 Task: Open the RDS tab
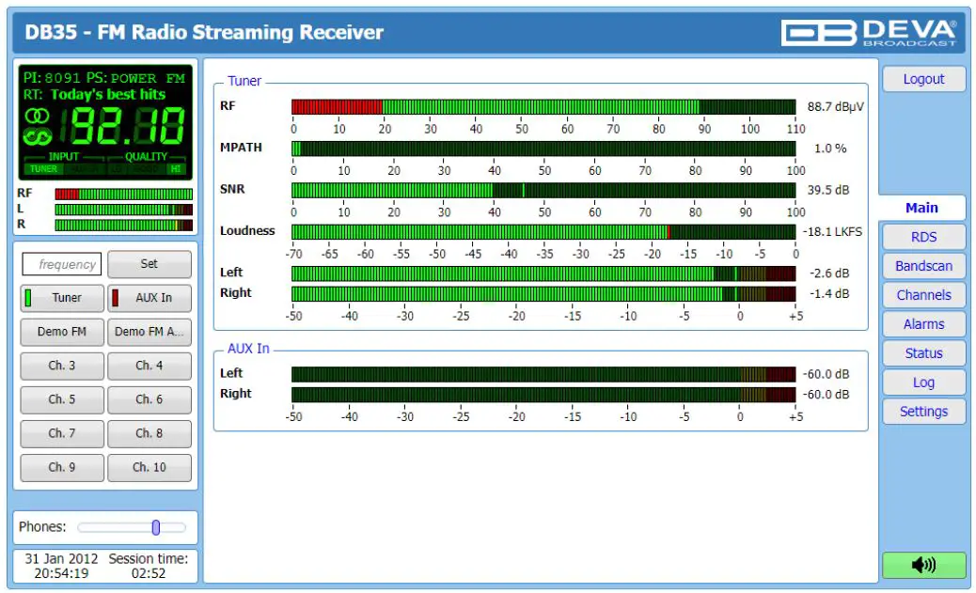click(923, 237)
